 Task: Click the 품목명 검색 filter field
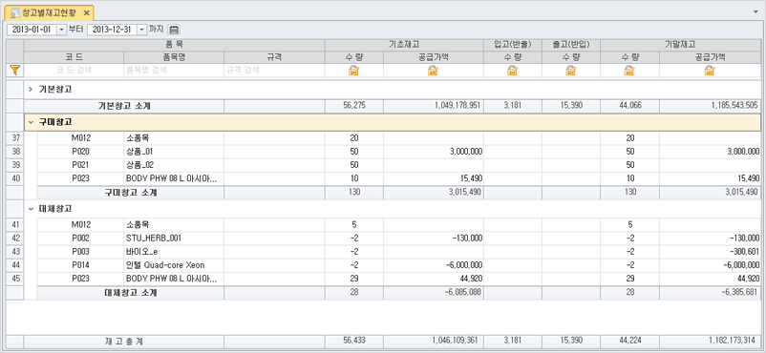[x=174, y=71]
